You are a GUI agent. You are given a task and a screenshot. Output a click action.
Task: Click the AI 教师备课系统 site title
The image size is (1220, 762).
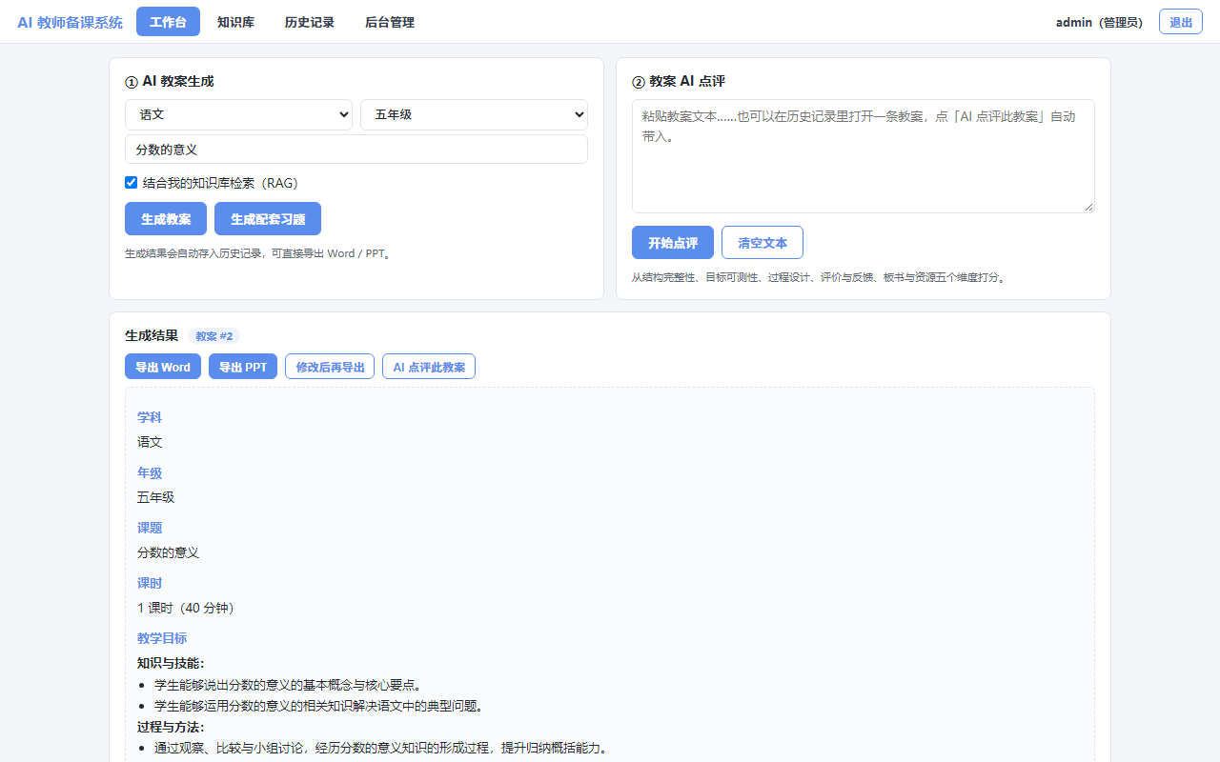(70, 22)
